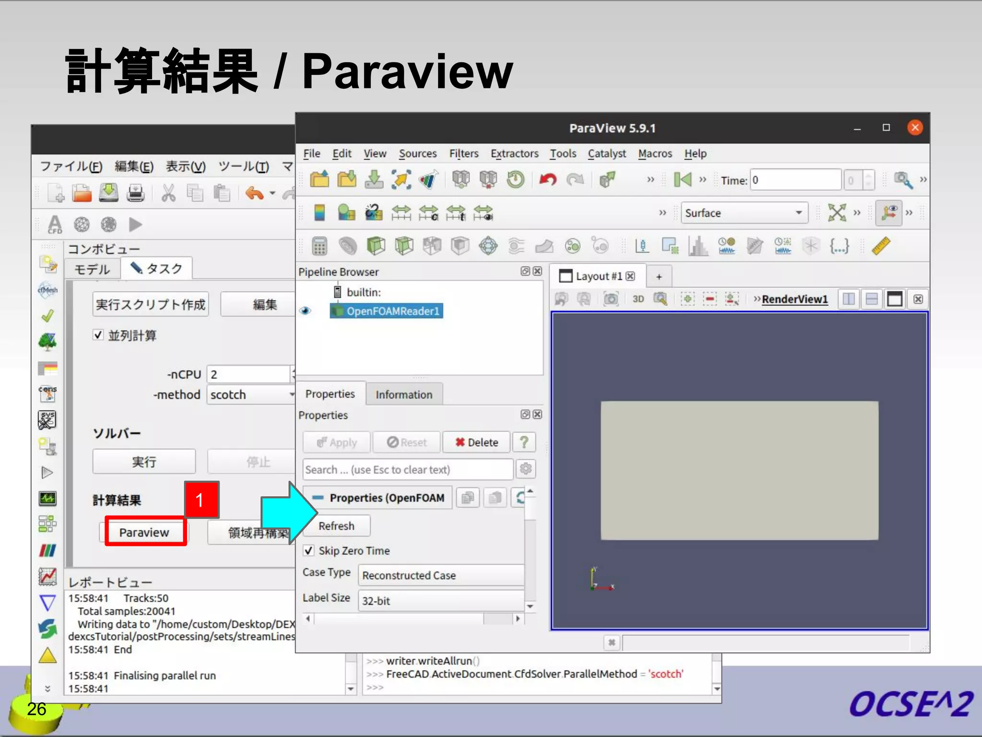
Task: Apply the Contour filter icon
Action: pyautogui.click(x=348, y=246)
